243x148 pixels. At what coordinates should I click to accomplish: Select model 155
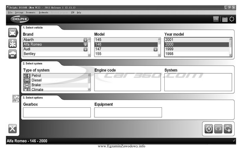point(126,54)
